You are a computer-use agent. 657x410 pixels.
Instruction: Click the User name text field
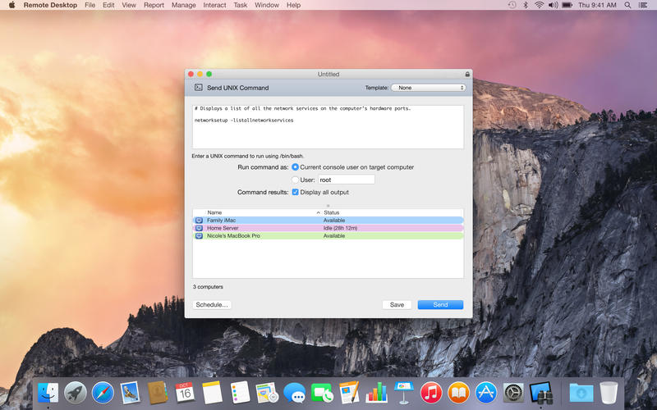[345, 180]
